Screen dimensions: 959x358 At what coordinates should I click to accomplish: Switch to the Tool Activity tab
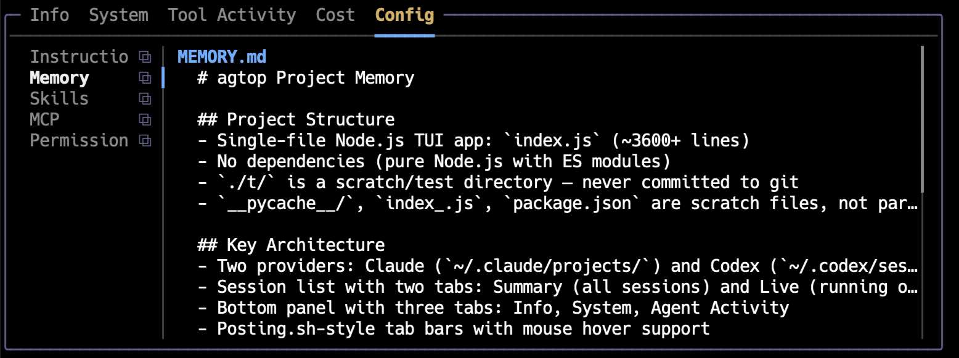pyautogui.click(x=232, y=15)
